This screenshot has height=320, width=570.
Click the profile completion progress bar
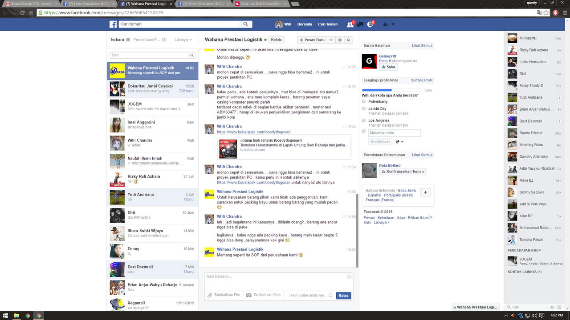(392, 90)
